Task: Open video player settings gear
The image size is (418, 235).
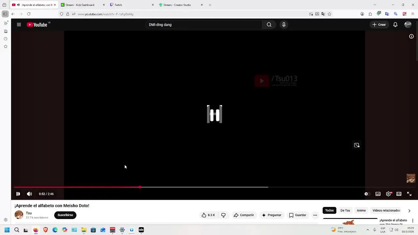Action: click(388, 194)
